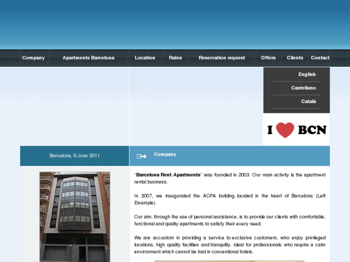Click the paragraph starting 'We are accustom'
350x262 pixels.
tap(230, 245)
